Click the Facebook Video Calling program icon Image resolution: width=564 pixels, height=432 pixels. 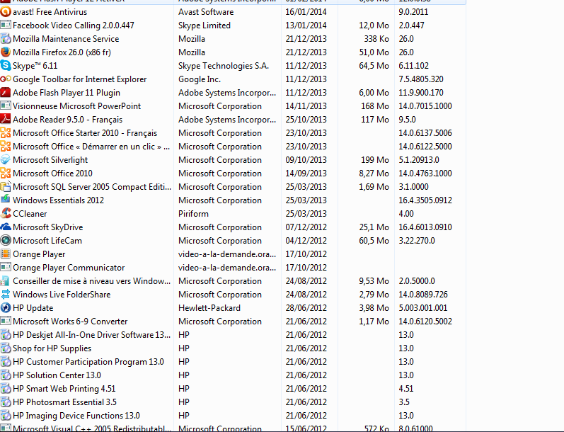(x=6, y=25)
